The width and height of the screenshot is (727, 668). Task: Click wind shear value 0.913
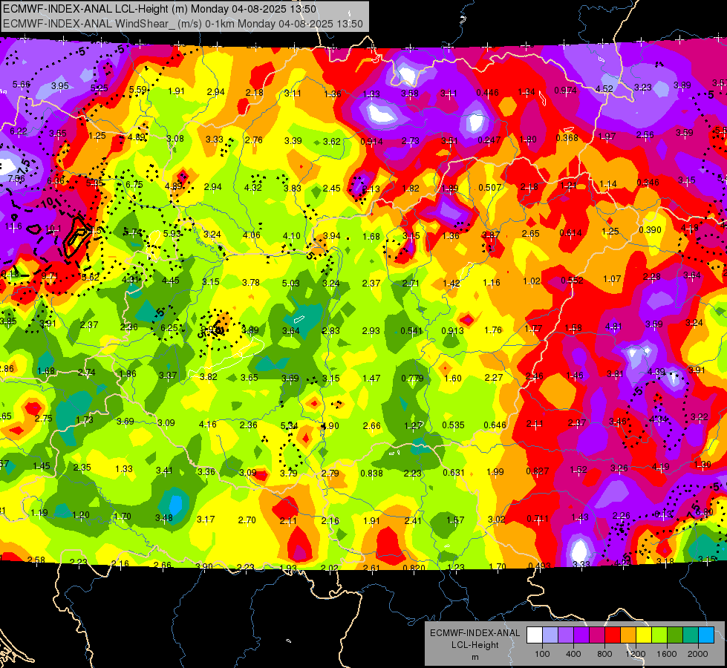tap(452, 330)
